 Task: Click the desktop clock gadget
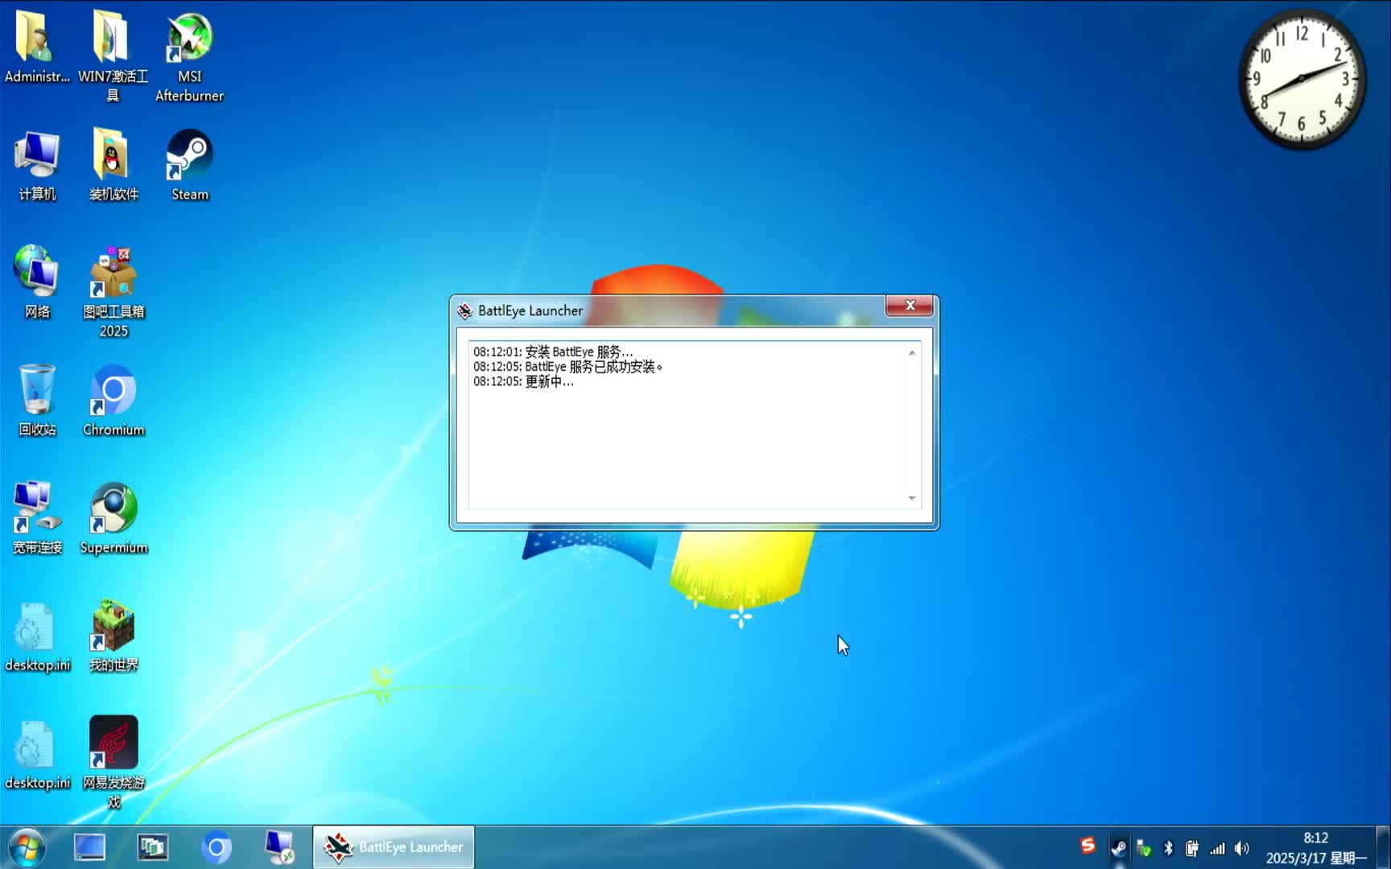(1302, 79)
